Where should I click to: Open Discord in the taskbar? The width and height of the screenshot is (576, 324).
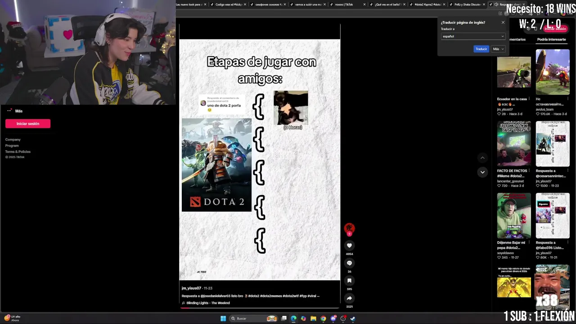click(333, 319)
